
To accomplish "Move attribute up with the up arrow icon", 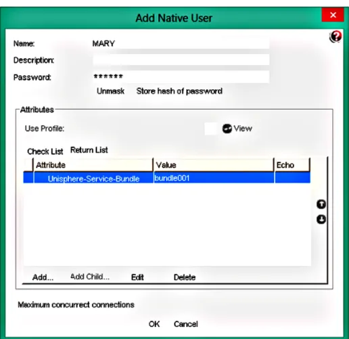I will pos(321,204).
